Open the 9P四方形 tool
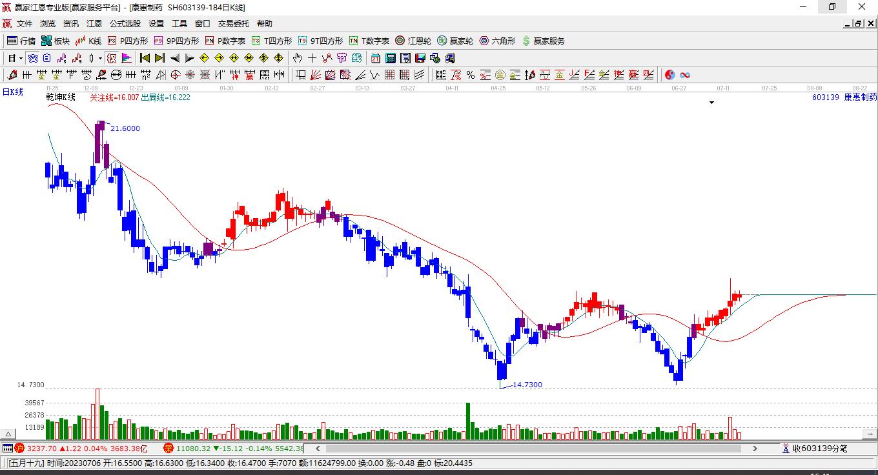 point(176,41)
